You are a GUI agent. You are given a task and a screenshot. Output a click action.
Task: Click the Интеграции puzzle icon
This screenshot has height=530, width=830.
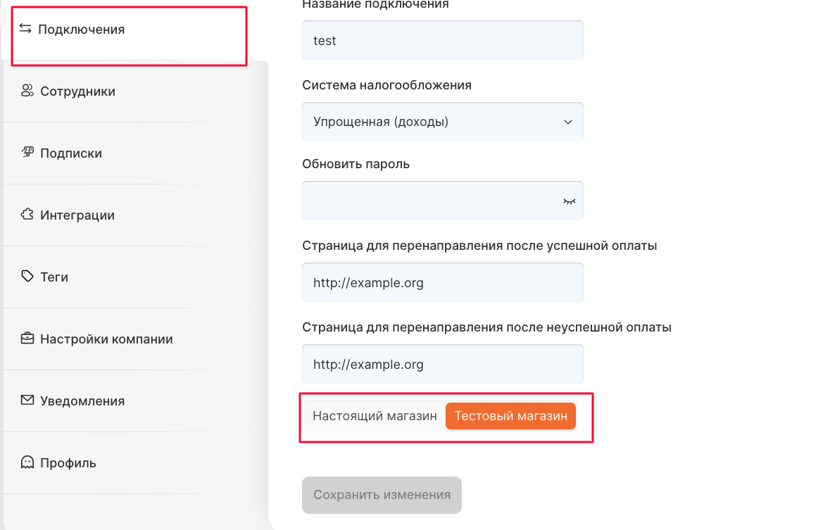click(x=27, y=215)
